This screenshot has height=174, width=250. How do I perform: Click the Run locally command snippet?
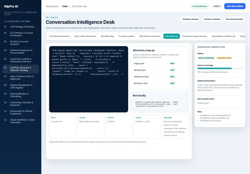point(159,104)
